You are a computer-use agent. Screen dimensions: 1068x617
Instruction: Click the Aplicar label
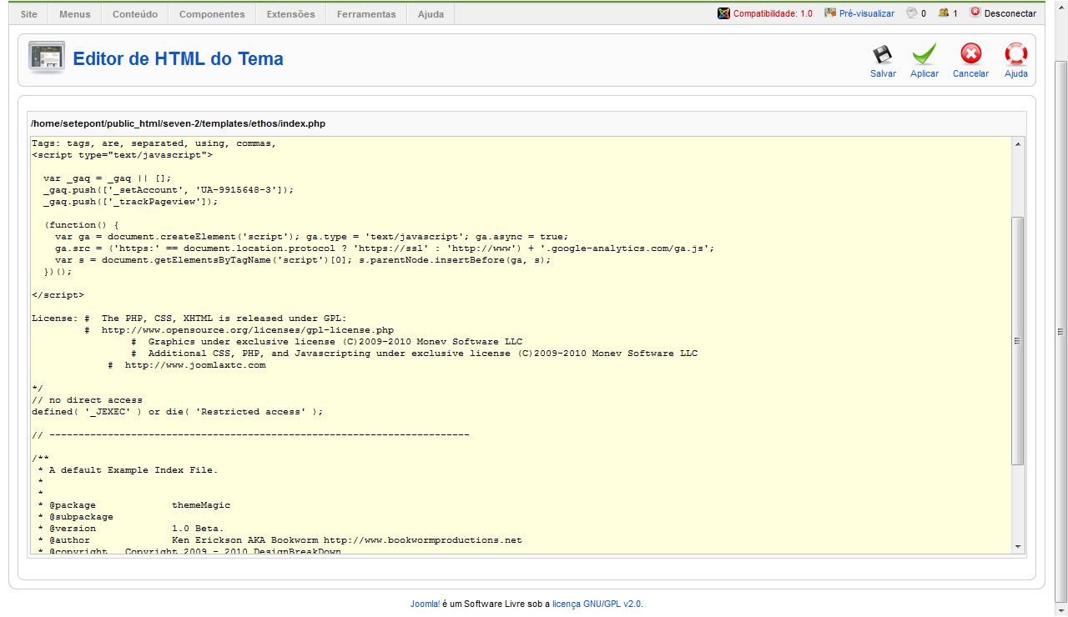[924, 73]
